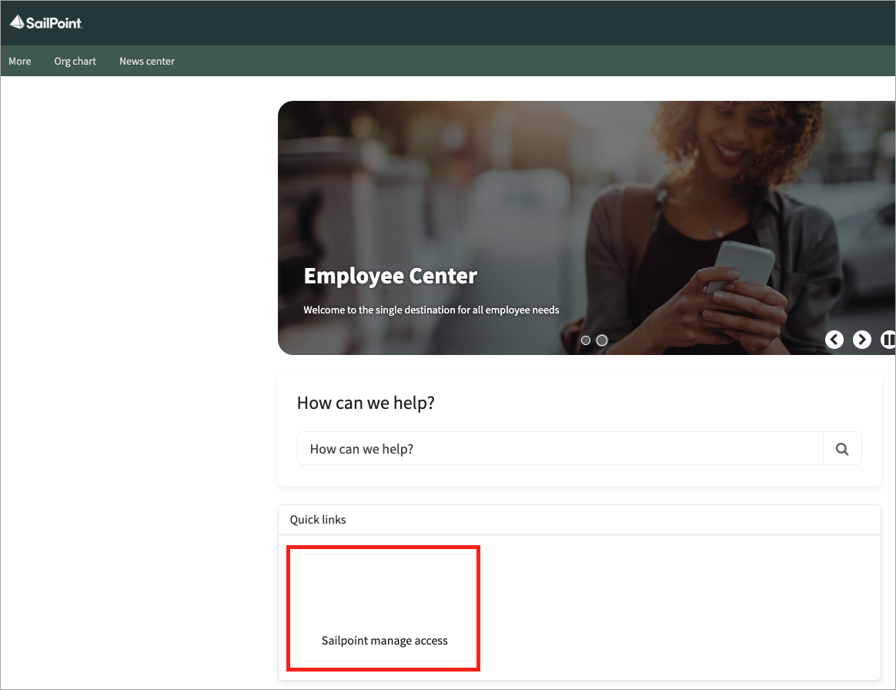Click the search magnifier button
This screenshot has height=690, width=896.
click(x=842, y=448)
